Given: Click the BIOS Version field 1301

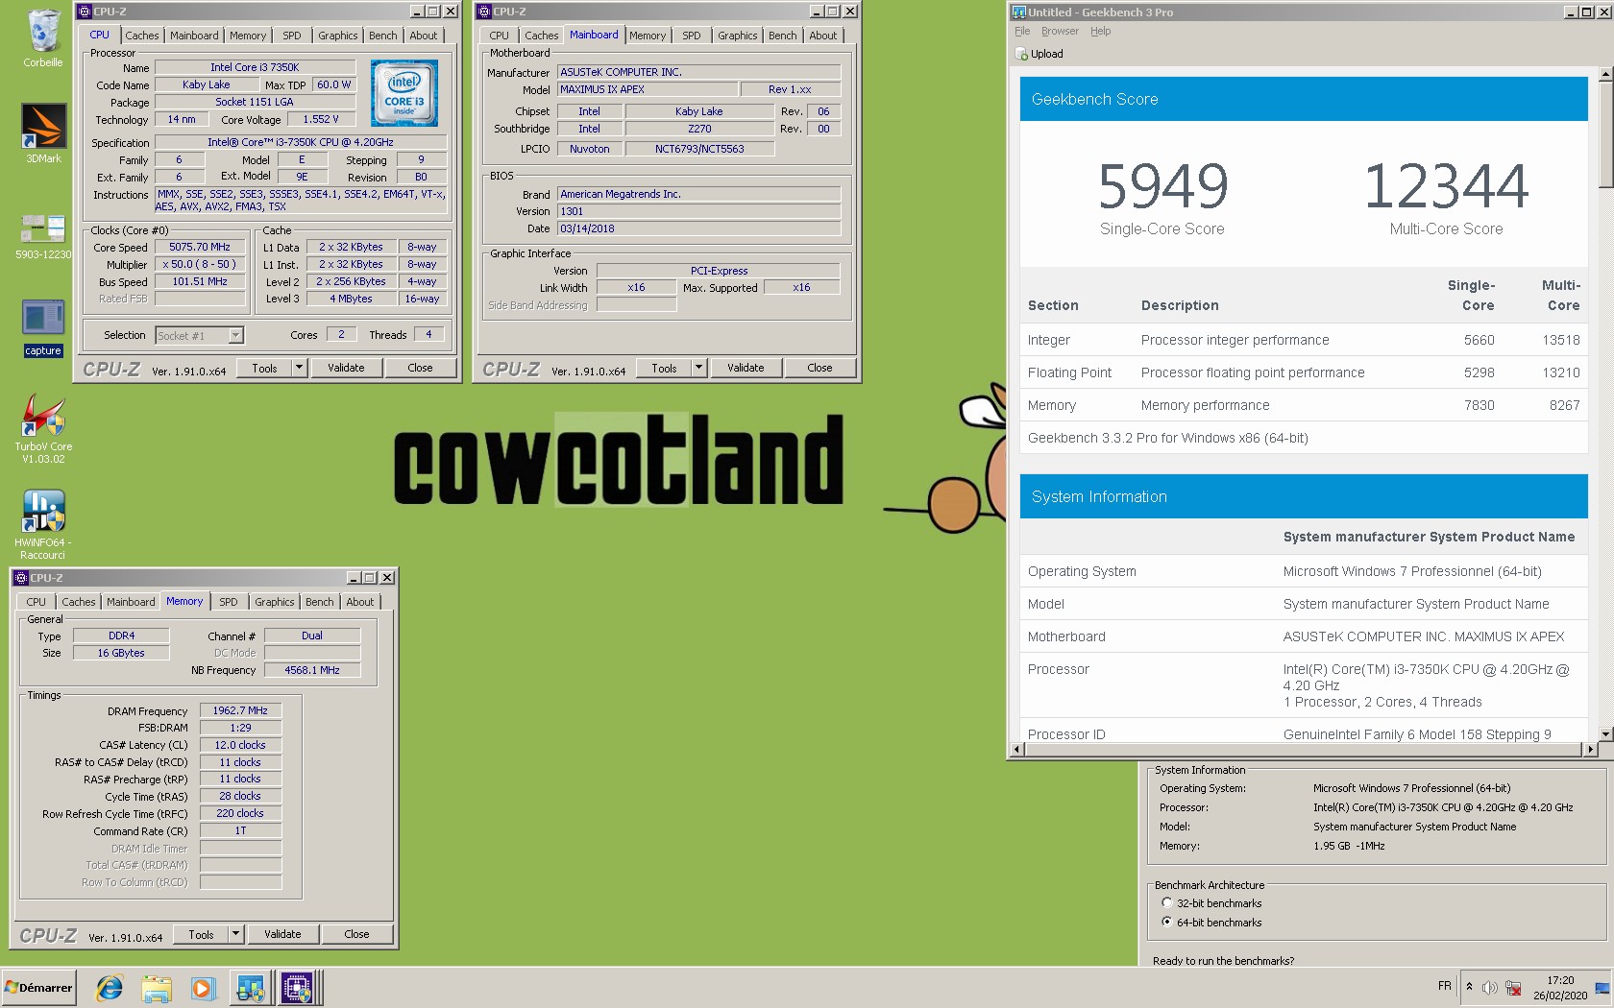Looking at the screenshot, I should [698, 211].
